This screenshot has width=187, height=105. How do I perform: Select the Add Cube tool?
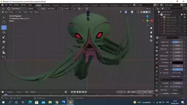(4, 58)
